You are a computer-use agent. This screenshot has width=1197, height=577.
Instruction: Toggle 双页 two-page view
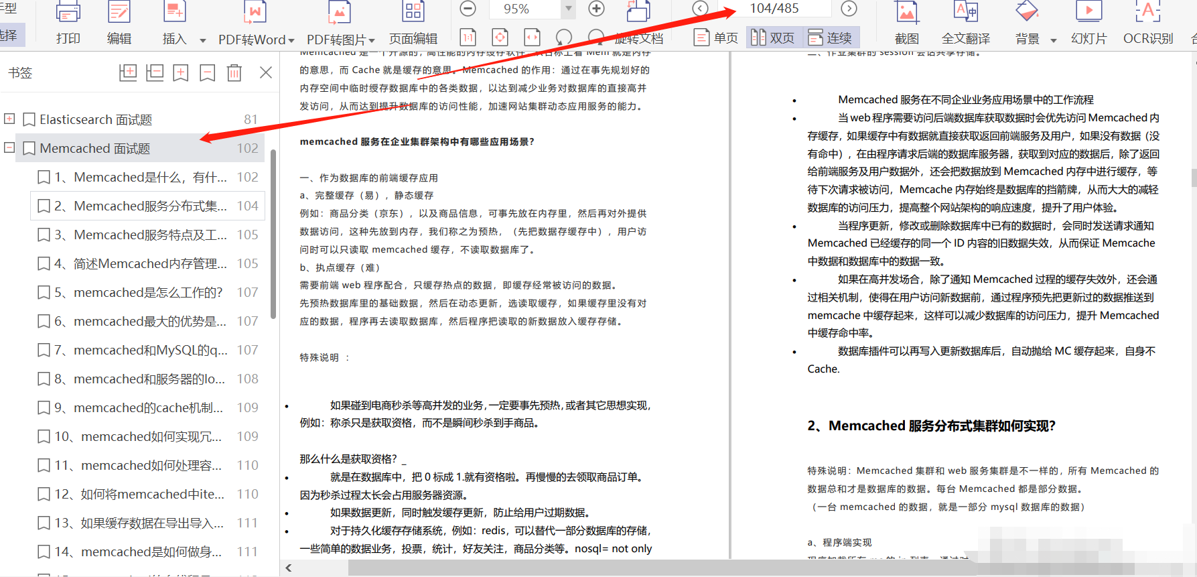[772, 38]
